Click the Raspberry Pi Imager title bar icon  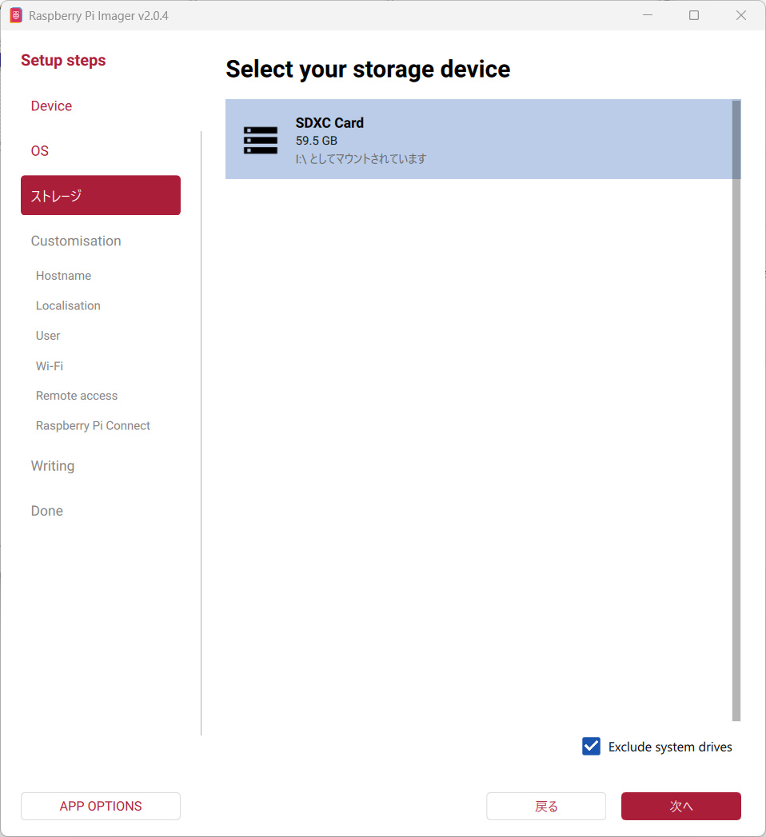[x=16, y=16]
